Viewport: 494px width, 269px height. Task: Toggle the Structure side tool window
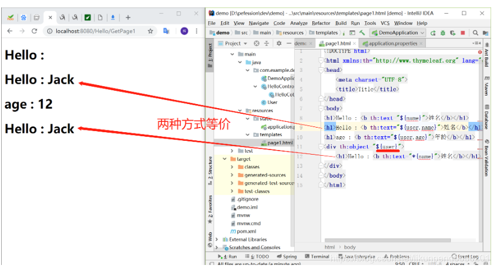pyautogui.click(x=210, y=171)
